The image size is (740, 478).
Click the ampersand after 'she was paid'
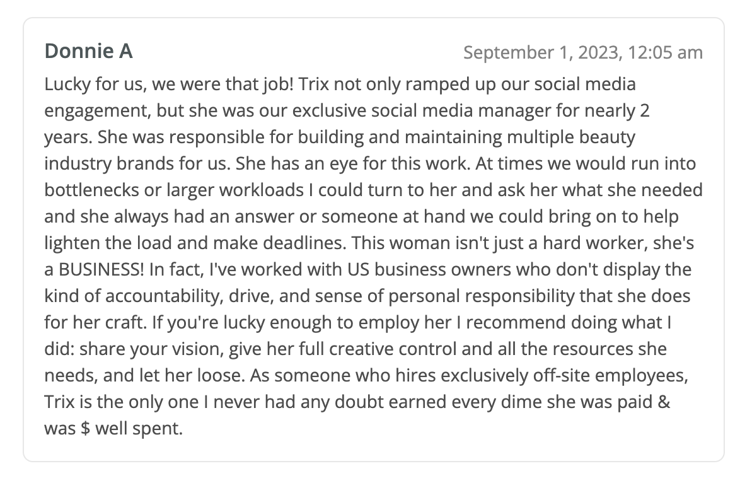(x=663, y=402)
